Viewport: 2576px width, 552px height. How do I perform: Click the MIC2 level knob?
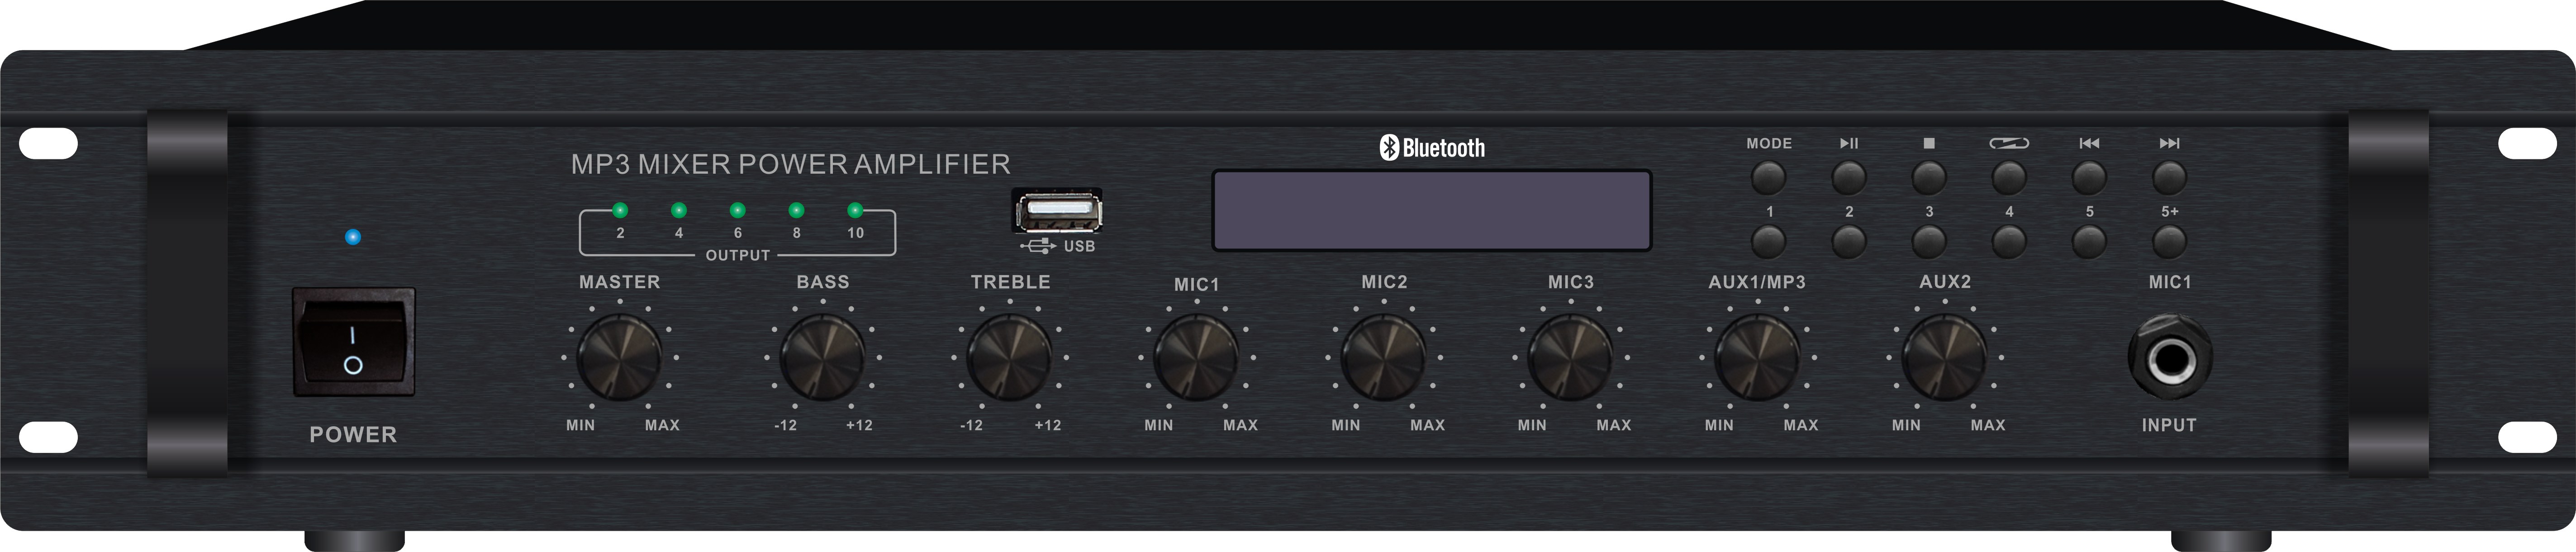(1383, 358)
